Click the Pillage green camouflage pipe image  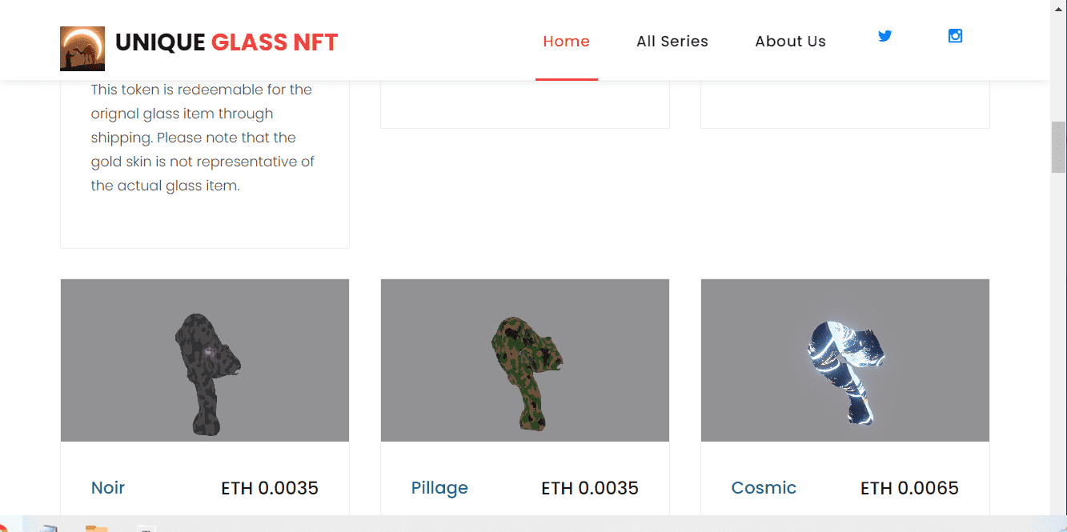click(524, 360)
